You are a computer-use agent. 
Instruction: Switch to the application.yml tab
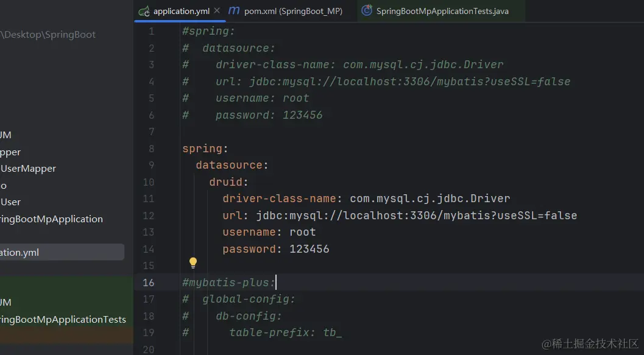pyautogui.click(x=181, y=11)
